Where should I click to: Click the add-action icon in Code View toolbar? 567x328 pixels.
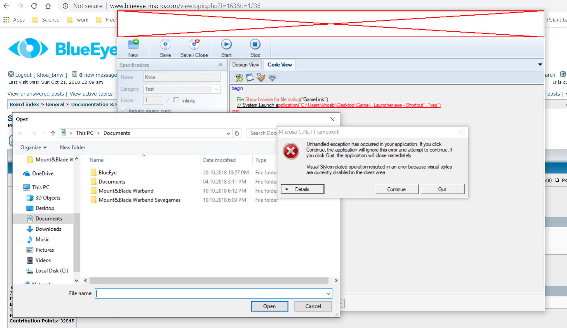coord(238,77)
